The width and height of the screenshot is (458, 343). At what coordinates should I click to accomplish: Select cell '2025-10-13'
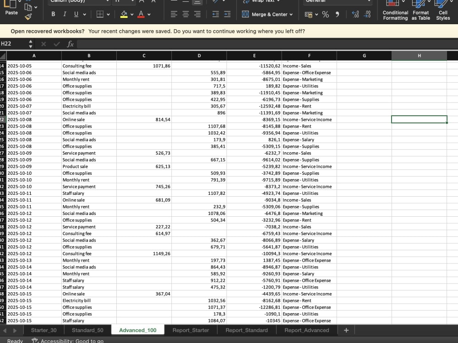pos(34,261)
